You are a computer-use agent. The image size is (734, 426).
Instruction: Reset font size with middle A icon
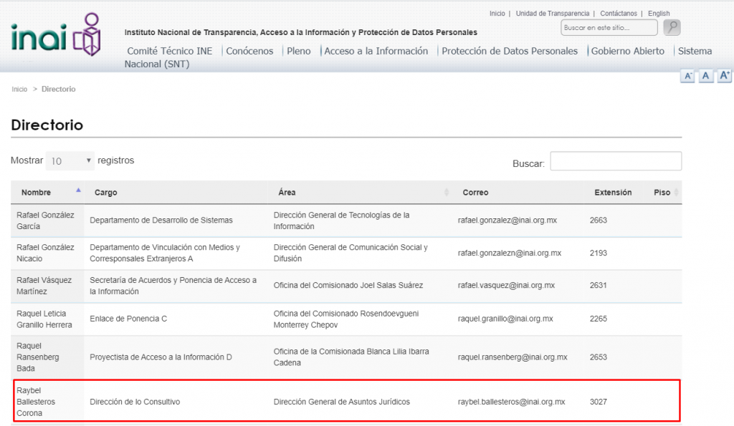pyautogui.click(x=706, y=76)
